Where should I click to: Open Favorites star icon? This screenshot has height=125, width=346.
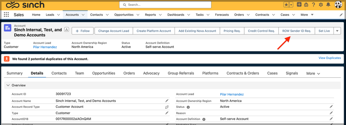pyautogui.click(x=286, y=4)
